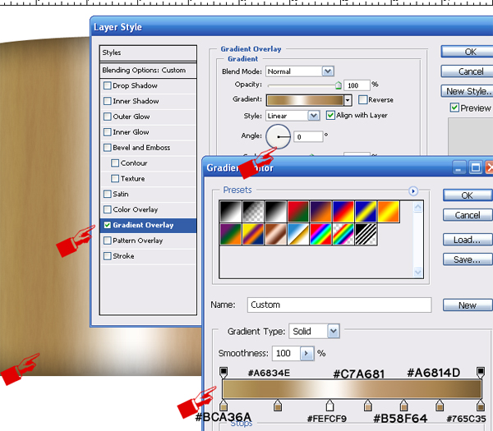Toggle the Reverse gradient checkbox

tap(362, 99)
